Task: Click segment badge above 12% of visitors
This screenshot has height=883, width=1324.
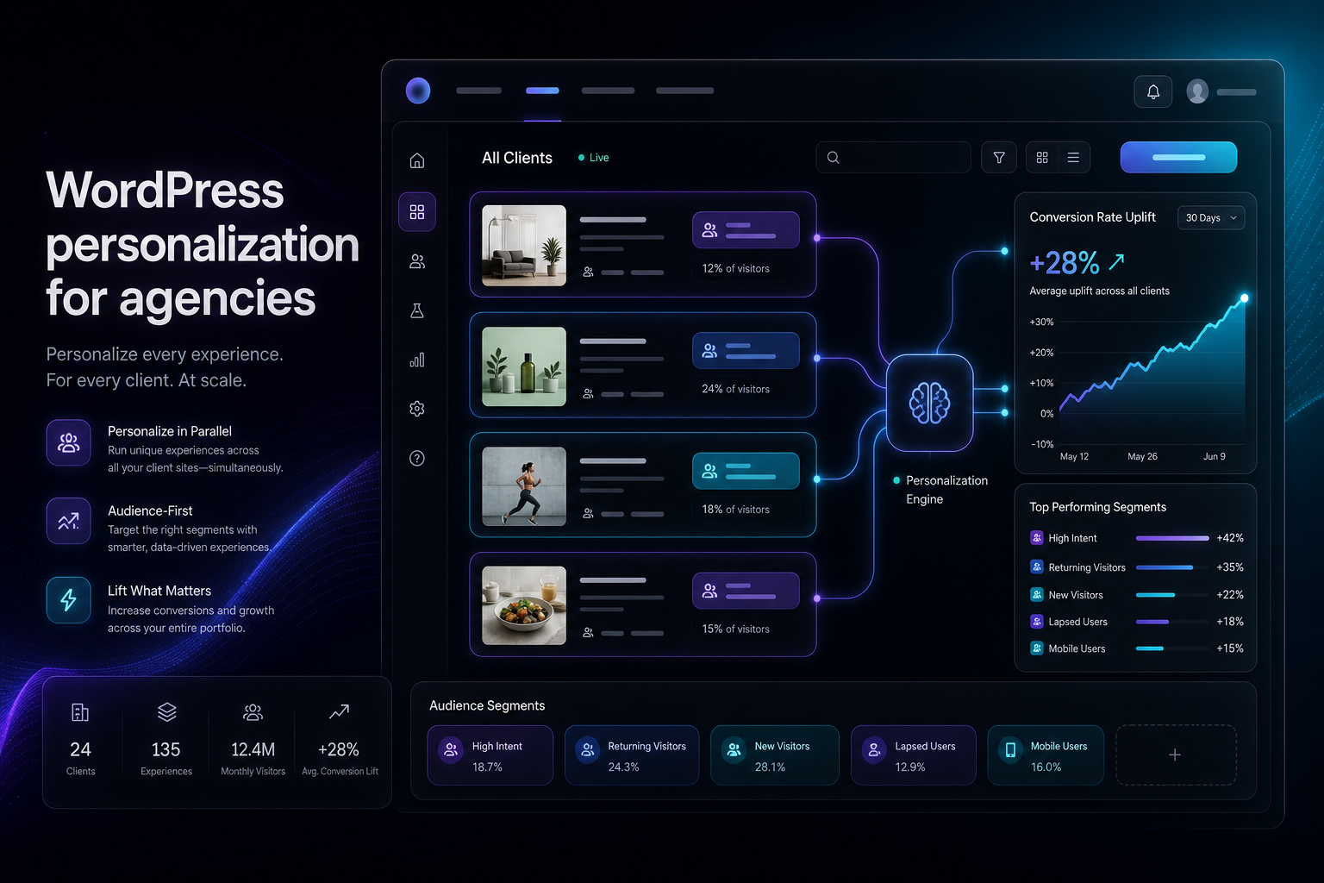Action: (x=746, y=230)
